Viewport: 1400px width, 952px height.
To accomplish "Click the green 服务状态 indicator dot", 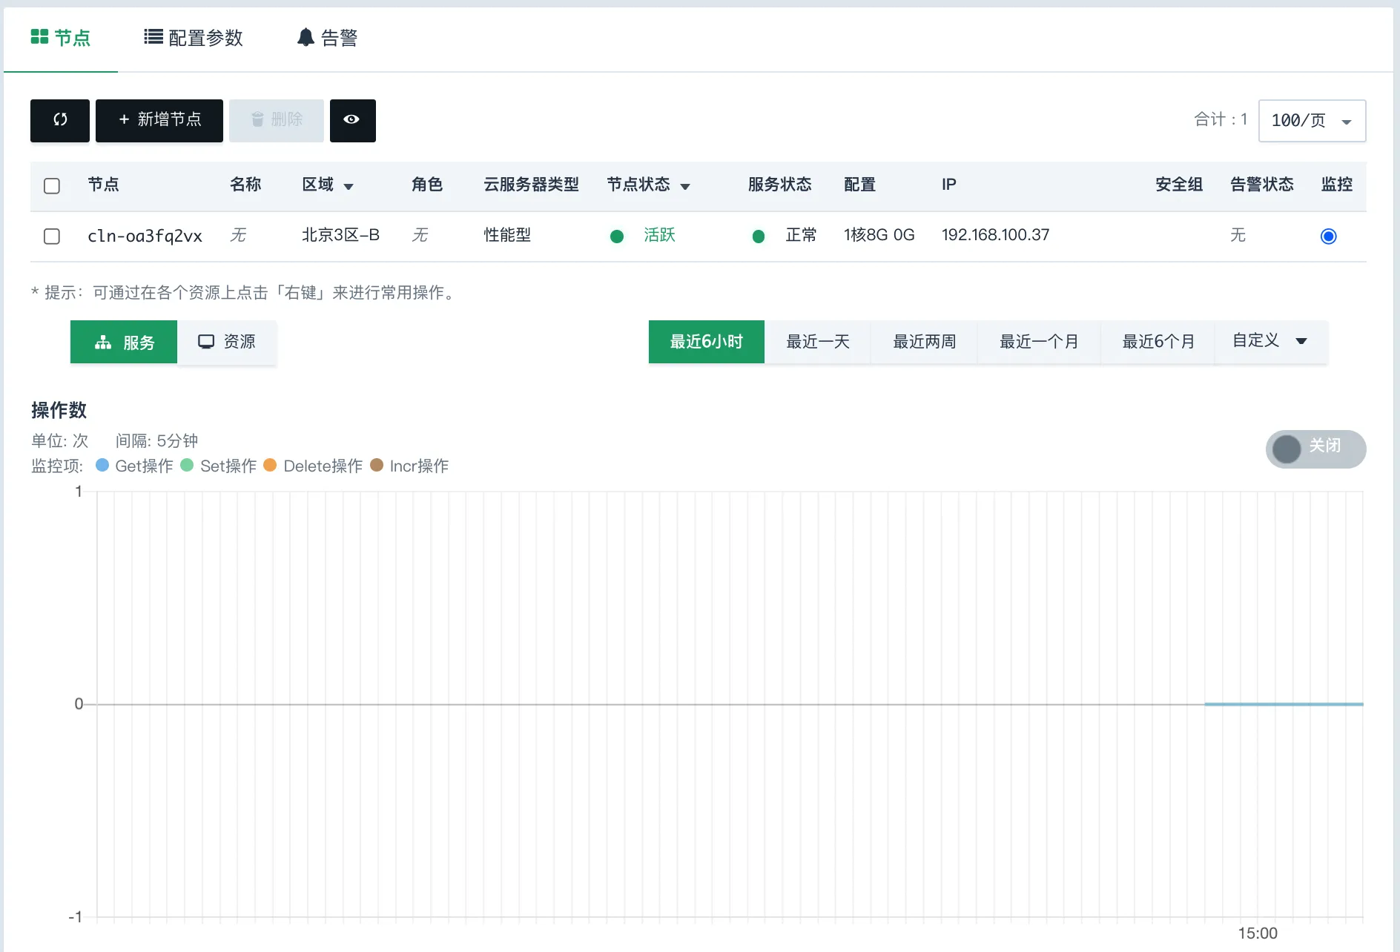I will pos(759,237).
